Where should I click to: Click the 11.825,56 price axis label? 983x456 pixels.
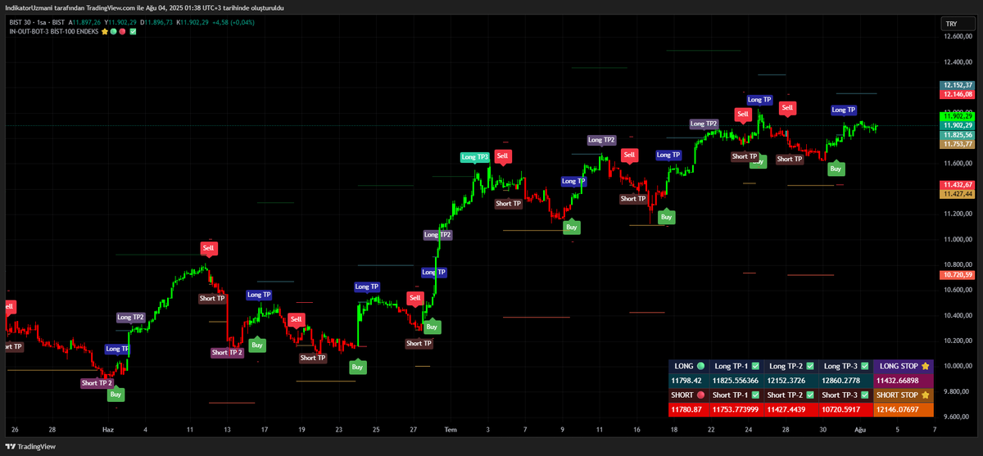coord(957,134)
